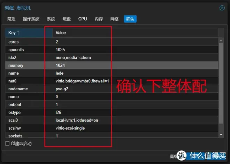Image resolution: width=230 pixels, height=164 pixels.
Task: Click the virtio-scsi-single value
Action: click(x=70, y=128)
